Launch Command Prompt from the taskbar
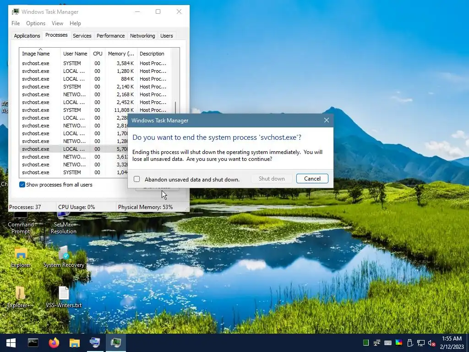Viewport: 469px width, 352px height. pyautogui.click(x=33, y=343)
